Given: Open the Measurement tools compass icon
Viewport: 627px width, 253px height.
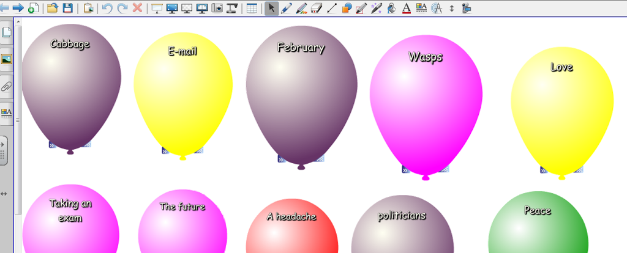Looking at the screenshot, I should [437, 8].
